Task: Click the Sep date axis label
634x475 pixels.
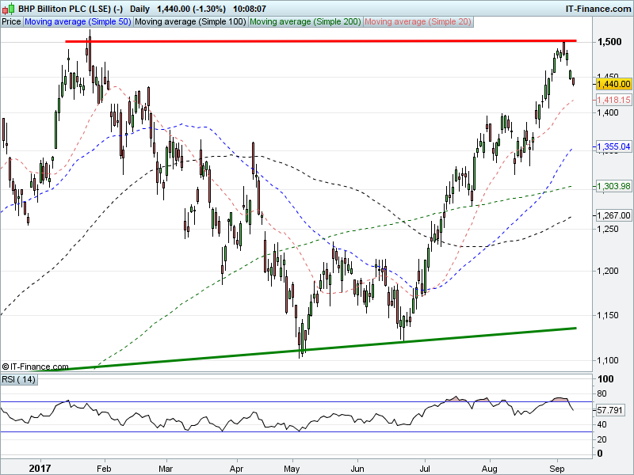Action: coord(557,469)
